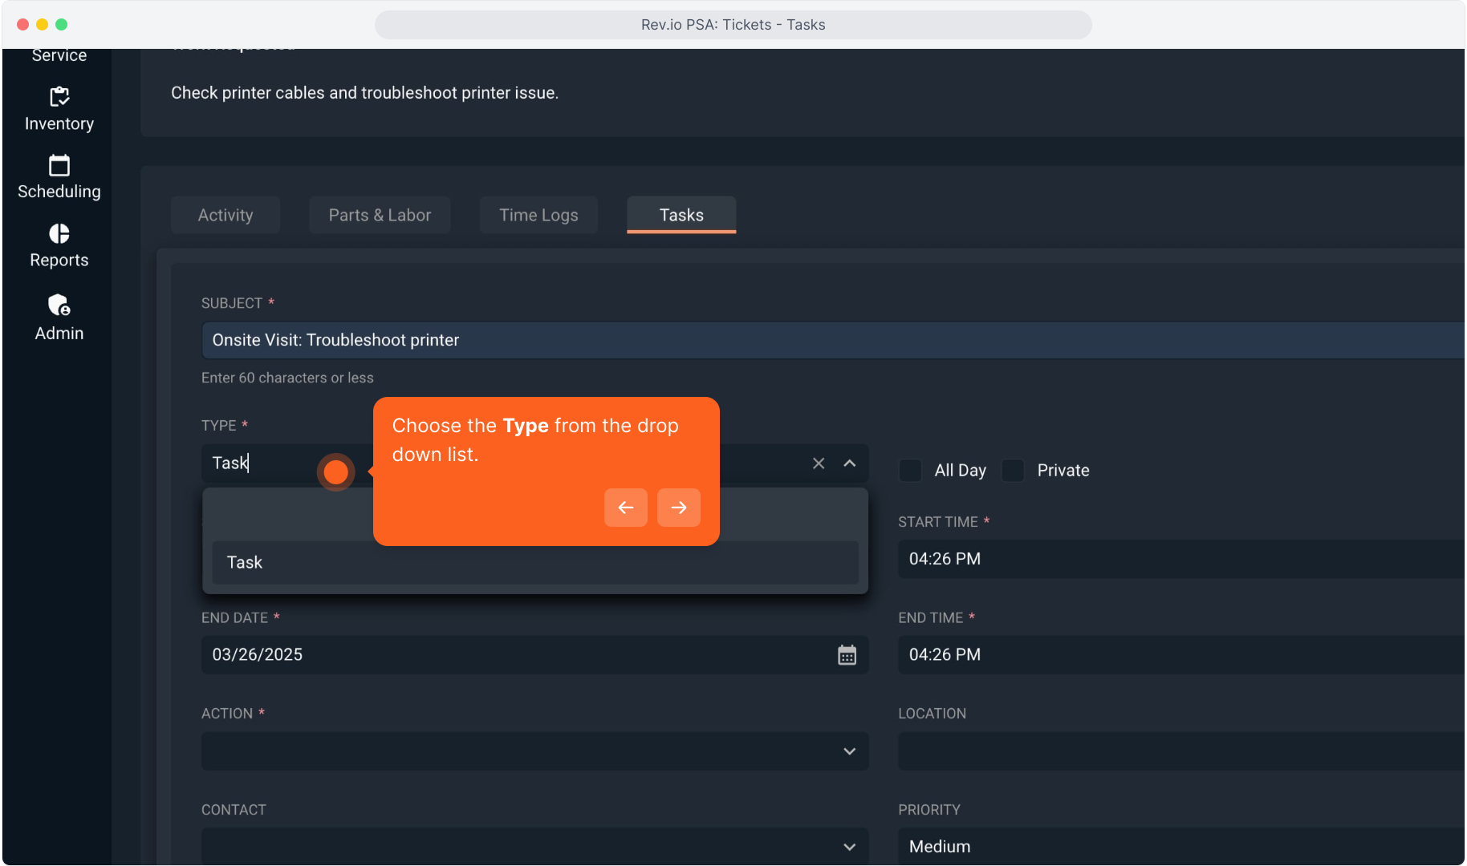Image resolution: width=1467 pixels, height=866 pixels.
Task: Click the orange hotspot beacon dot
Action: [x=335, y=472]
